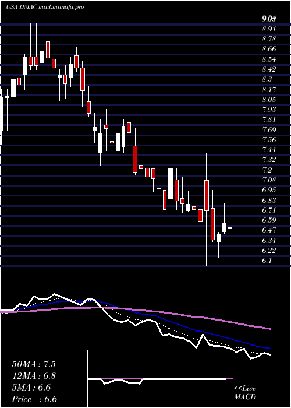Click the 6.22 price axis label
The height and width of the screenshot is (408, 291).
269,250
